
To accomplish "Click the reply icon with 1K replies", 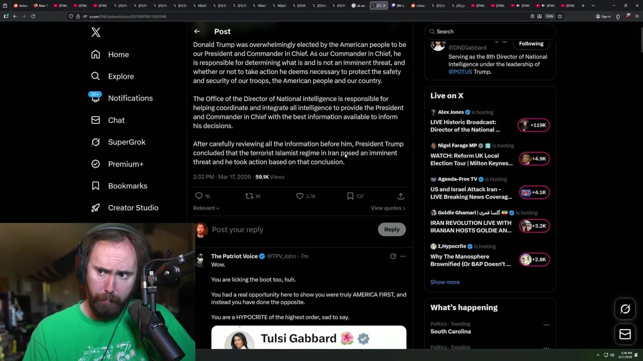I will 199,196.
